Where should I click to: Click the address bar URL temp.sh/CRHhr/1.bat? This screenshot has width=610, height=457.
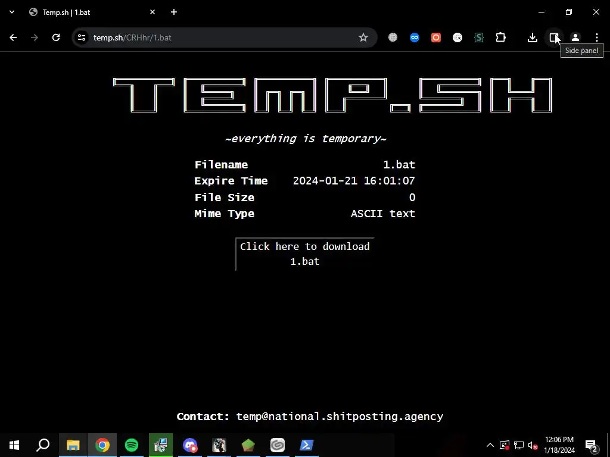click(132, 37)
